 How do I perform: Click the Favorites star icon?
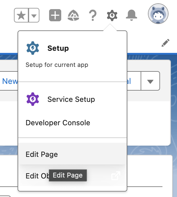21,15
